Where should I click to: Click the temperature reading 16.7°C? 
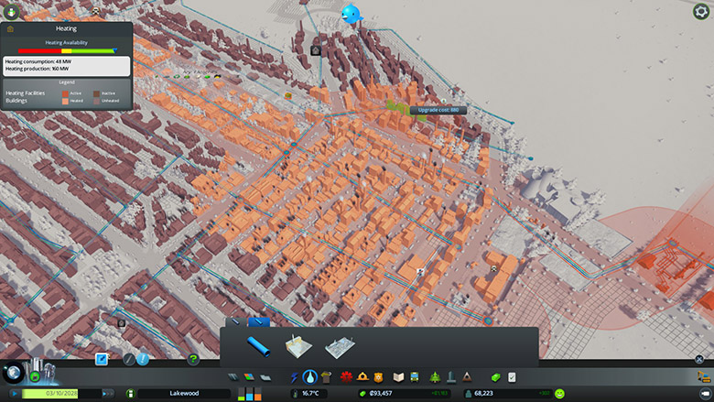tap(310, 394)
